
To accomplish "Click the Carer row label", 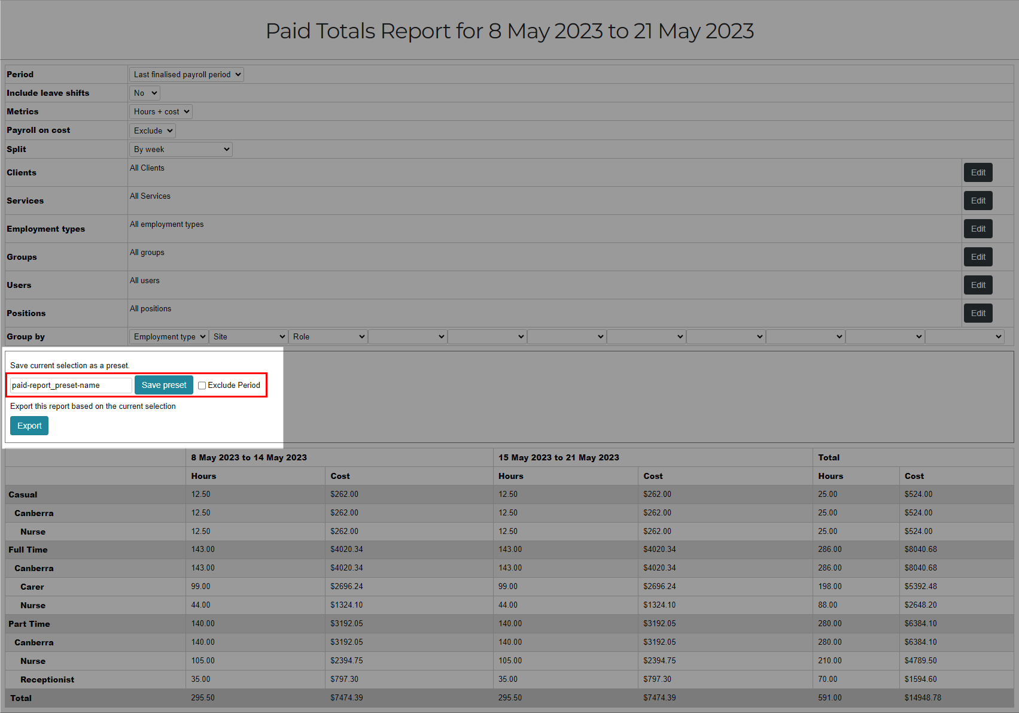I will (32, 587).
